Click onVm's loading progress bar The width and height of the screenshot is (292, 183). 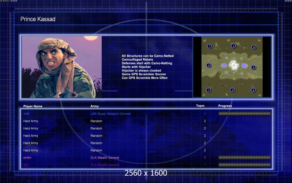244,158
